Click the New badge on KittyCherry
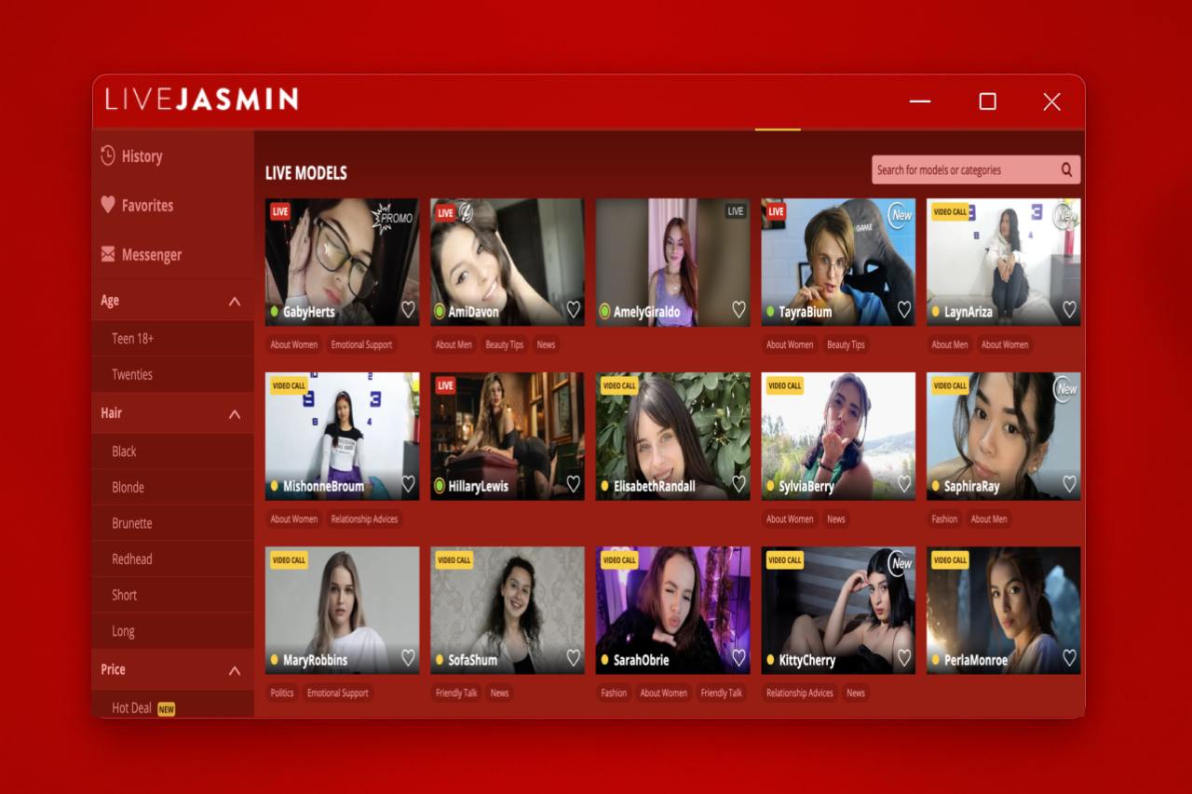The image size is (1192, 794). click(901, 563)
